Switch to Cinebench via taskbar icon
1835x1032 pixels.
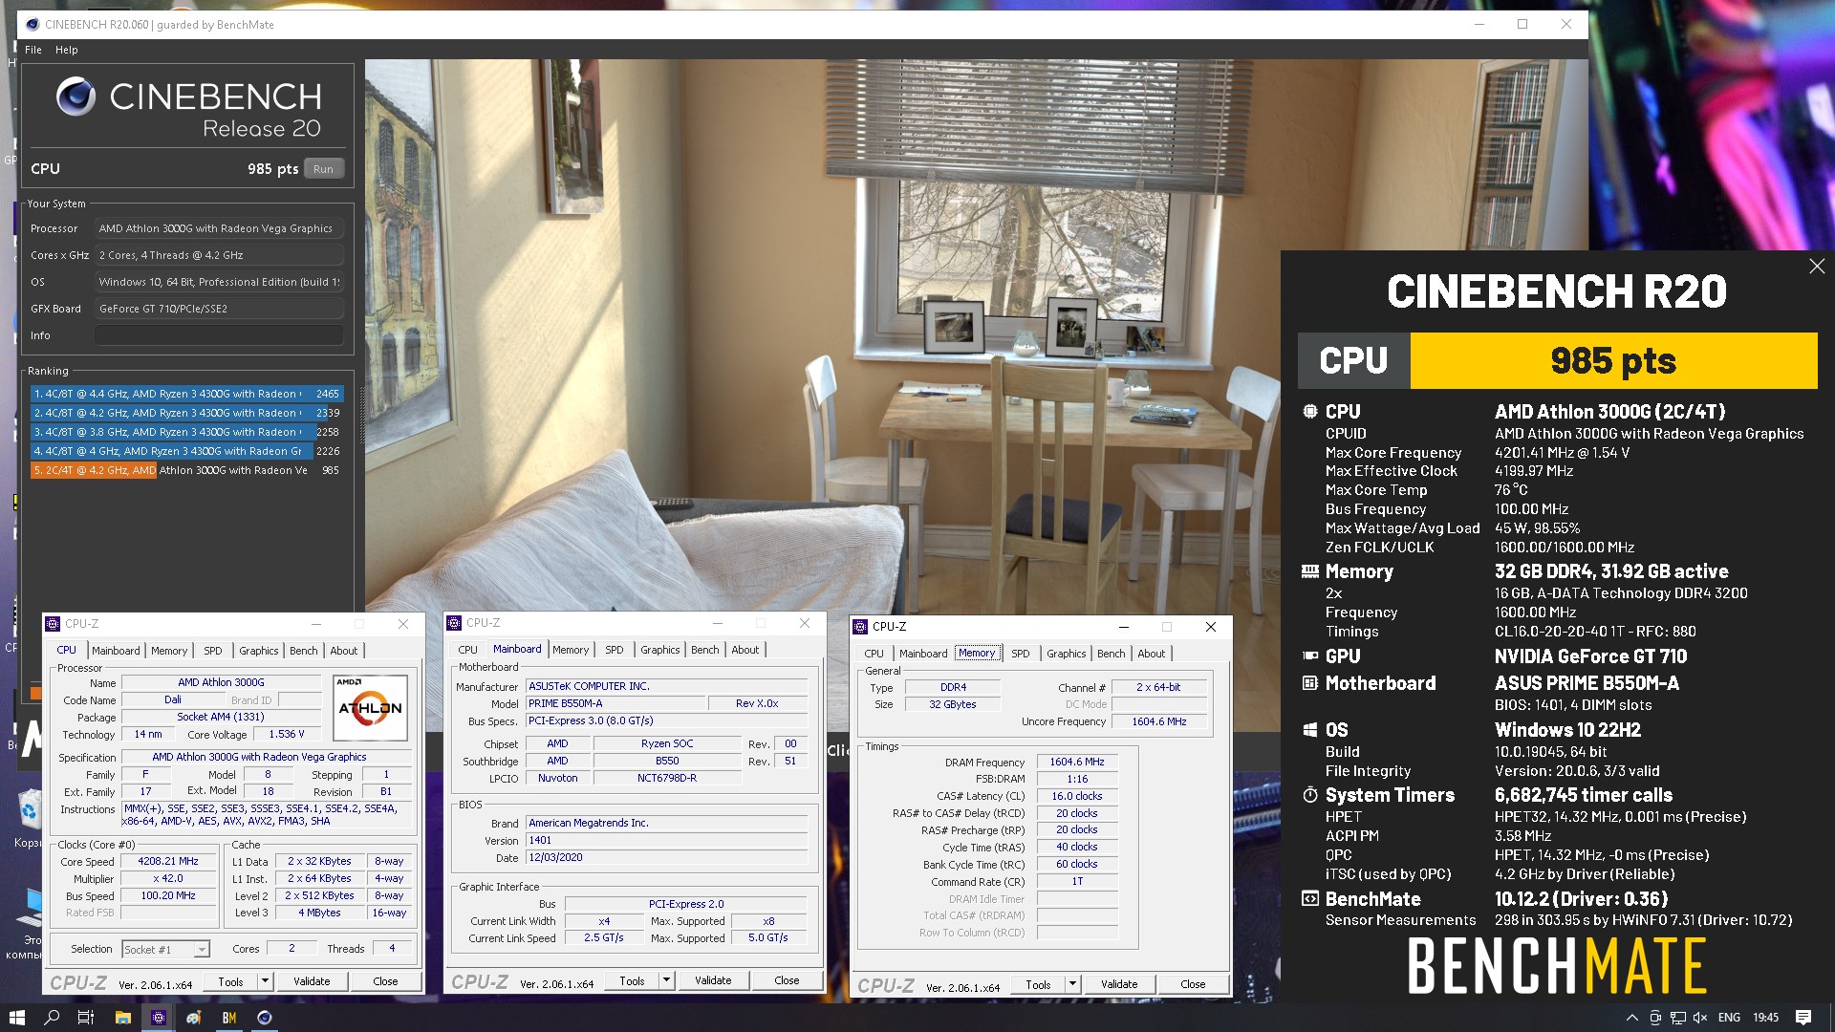(x=265, y=1018)
